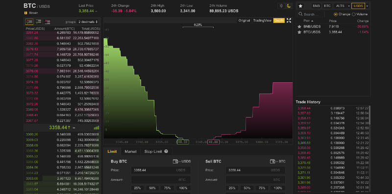Open the BTC/USDS pair row

click(x=333, y=32)
